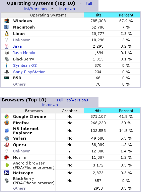Open the Symbian OS link
The image size is (141, 192).
[25, 65]
